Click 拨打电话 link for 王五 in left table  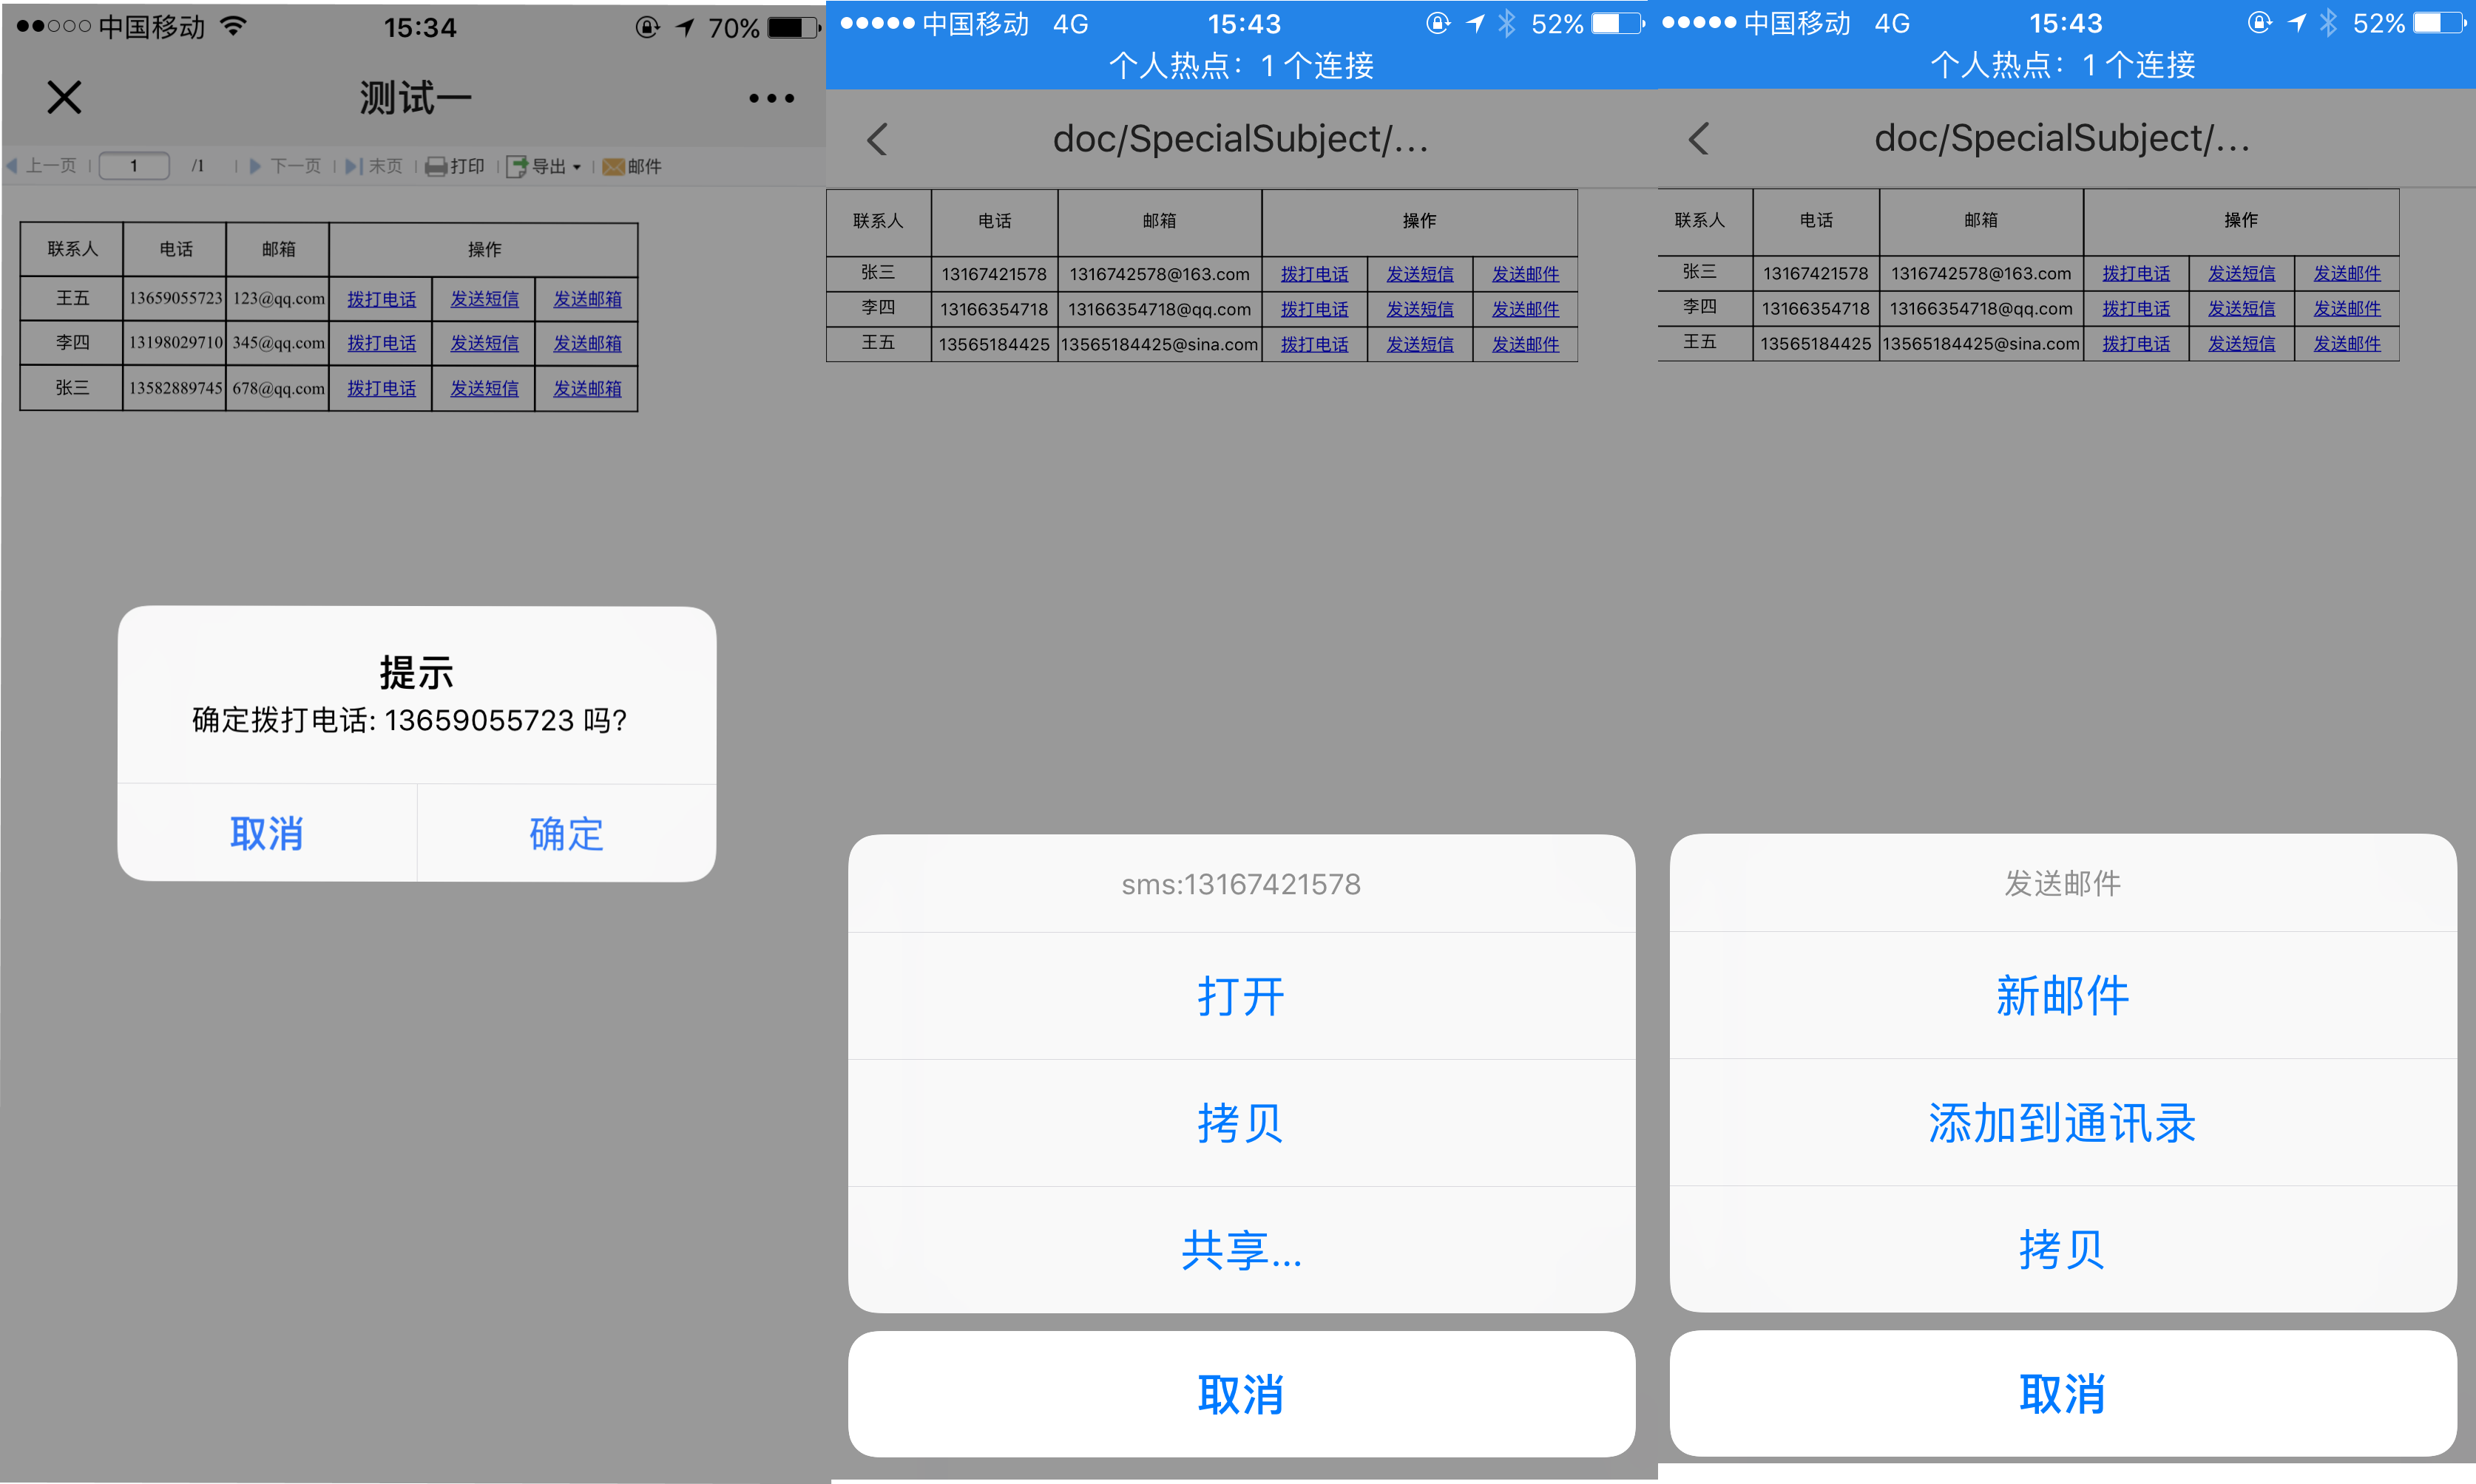[x=381, y=299]
